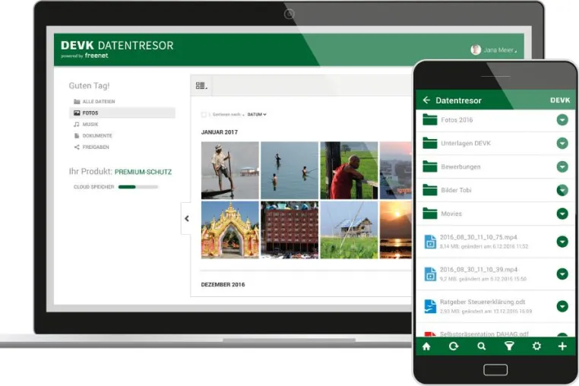The image size is (579, 386).
Task: Click the Cloud Speicher usage bar
Action: pyautogui.click(x=138, y=187)
